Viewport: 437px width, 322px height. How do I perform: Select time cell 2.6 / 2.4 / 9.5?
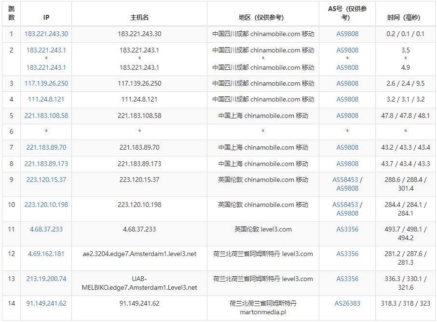[x=406, y=83]
